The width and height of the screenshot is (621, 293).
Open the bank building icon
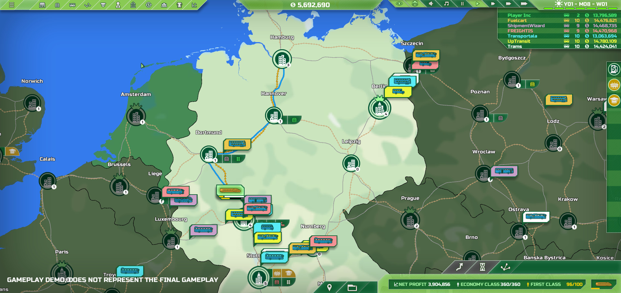pyautogui.click(x=133, y=5)
